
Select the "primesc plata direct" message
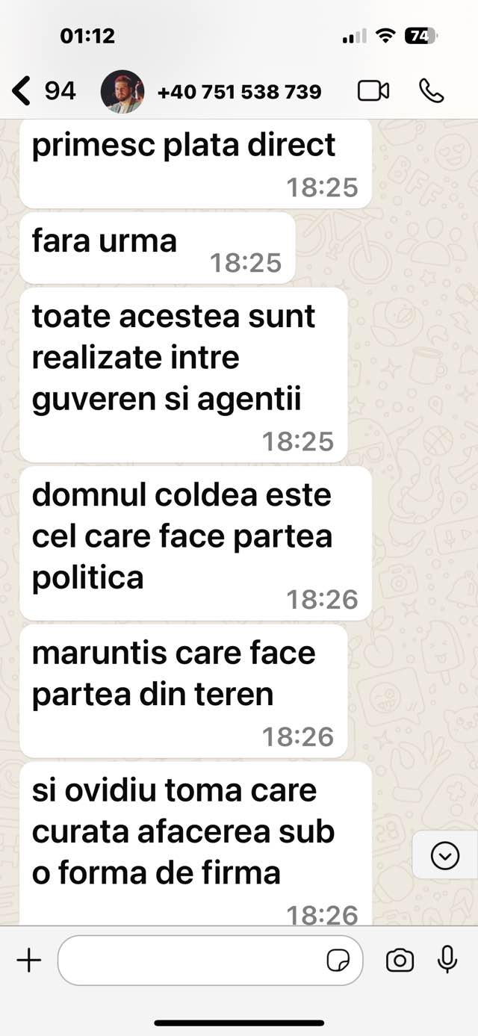[x=196, y=163]
